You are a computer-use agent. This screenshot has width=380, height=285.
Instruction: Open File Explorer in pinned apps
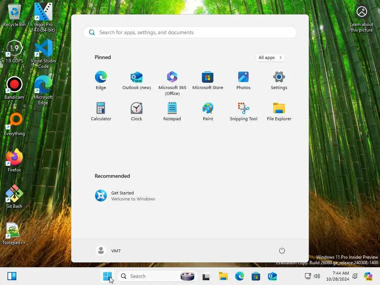(x=279, y=111)
